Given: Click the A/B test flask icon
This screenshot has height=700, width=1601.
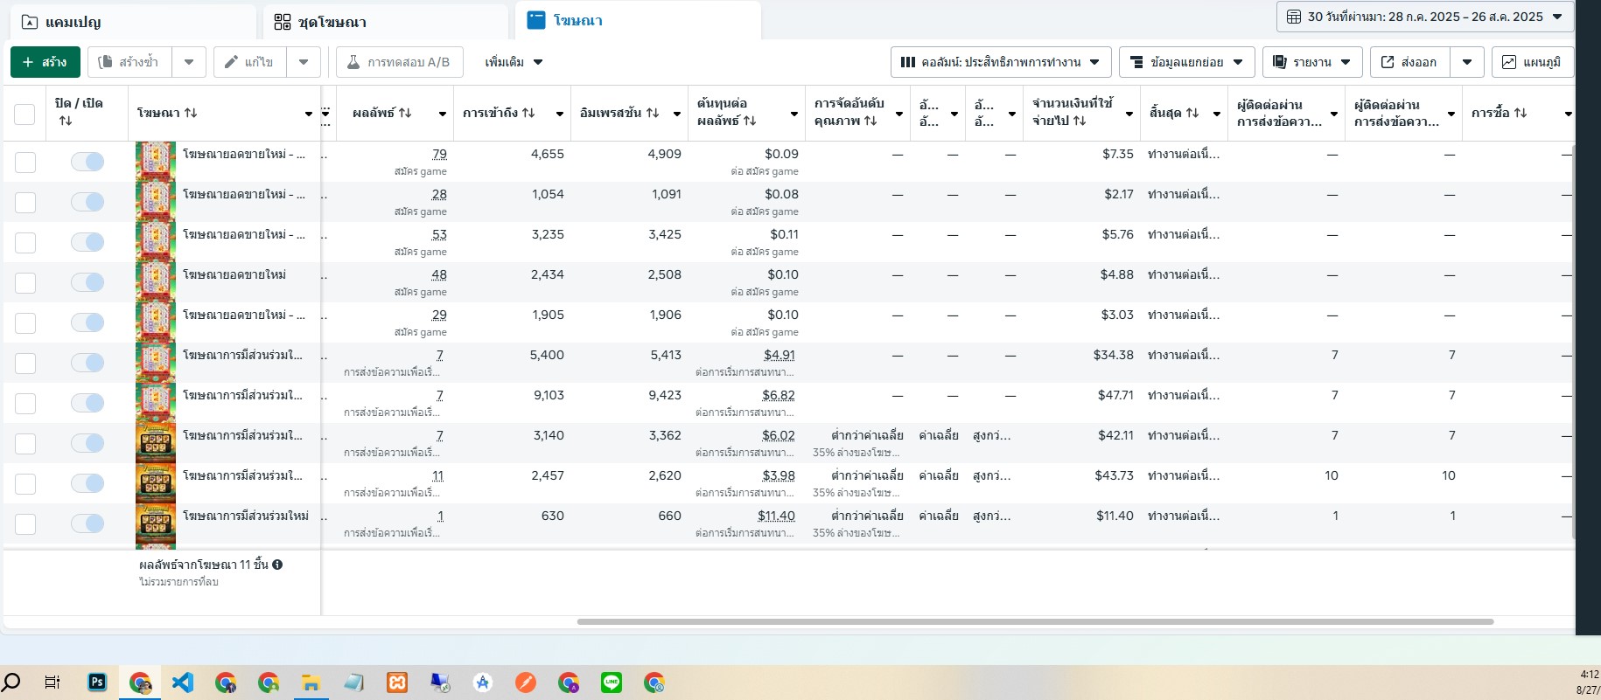Looking at the screenshot, I should (x=353, y=62).
